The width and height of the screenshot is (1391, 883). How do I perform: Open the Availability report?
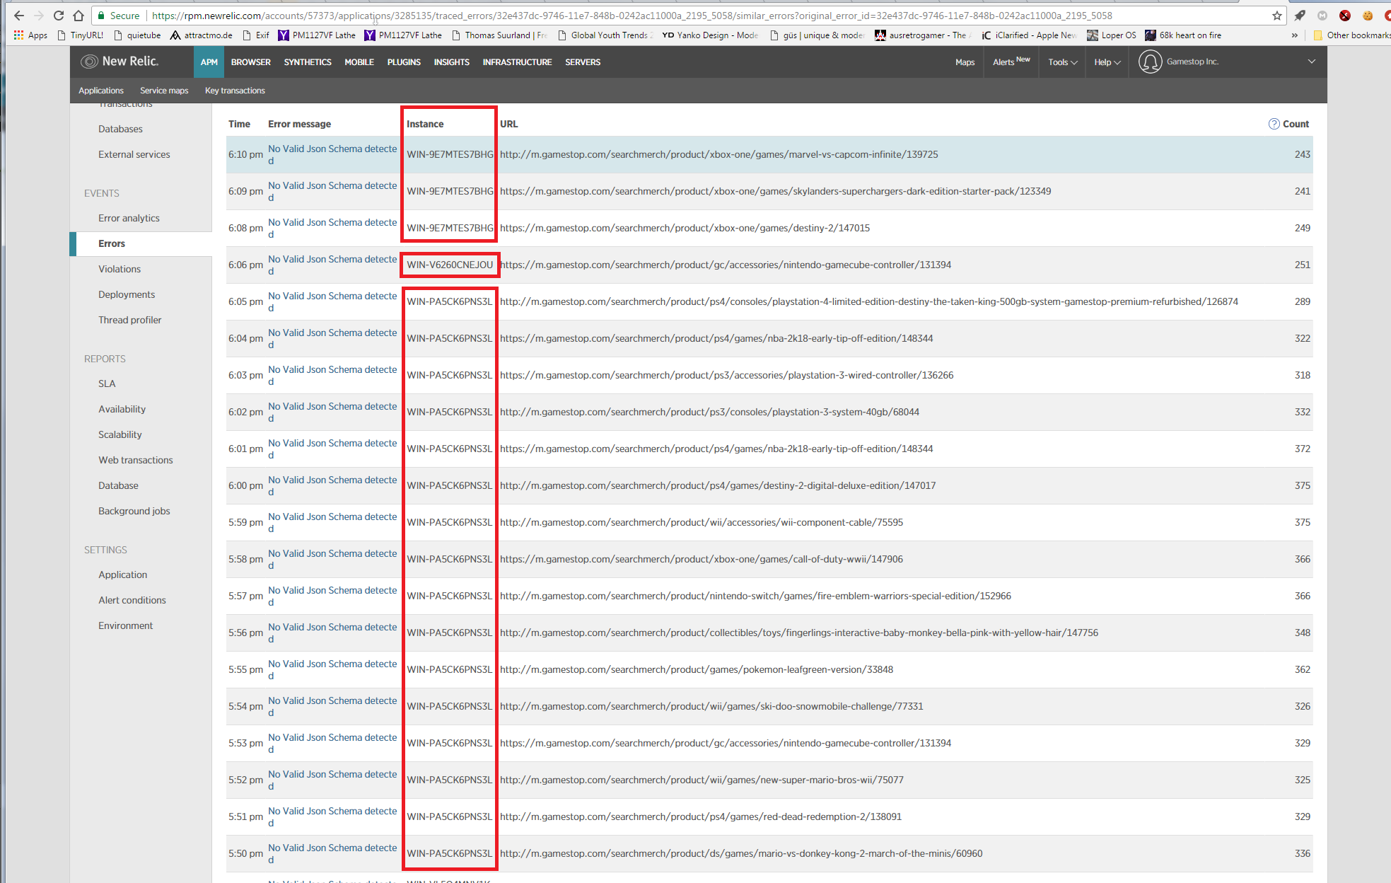click(x=122, y=409)
